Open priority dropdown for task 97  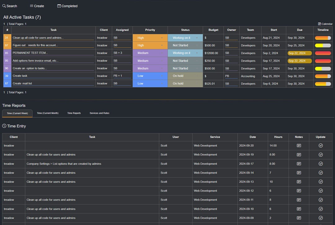click(x=150, y=45)
